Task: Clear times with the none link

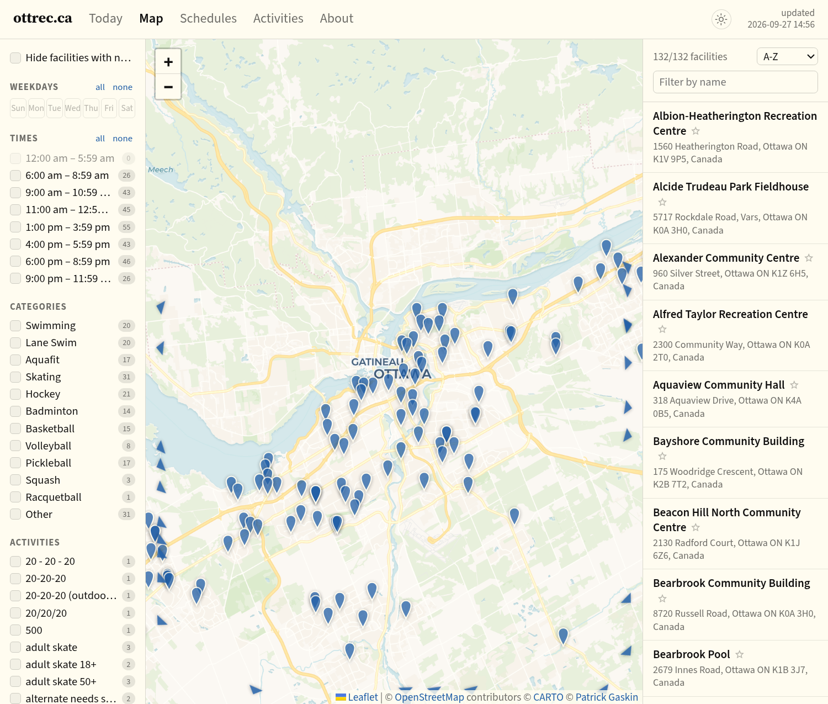Action: tap(123, 139)
